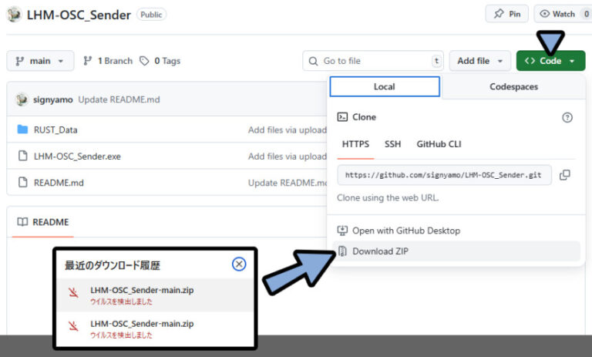592x357 pixels.
Task: Select the SSH clone tab
Action: (392, 144)
